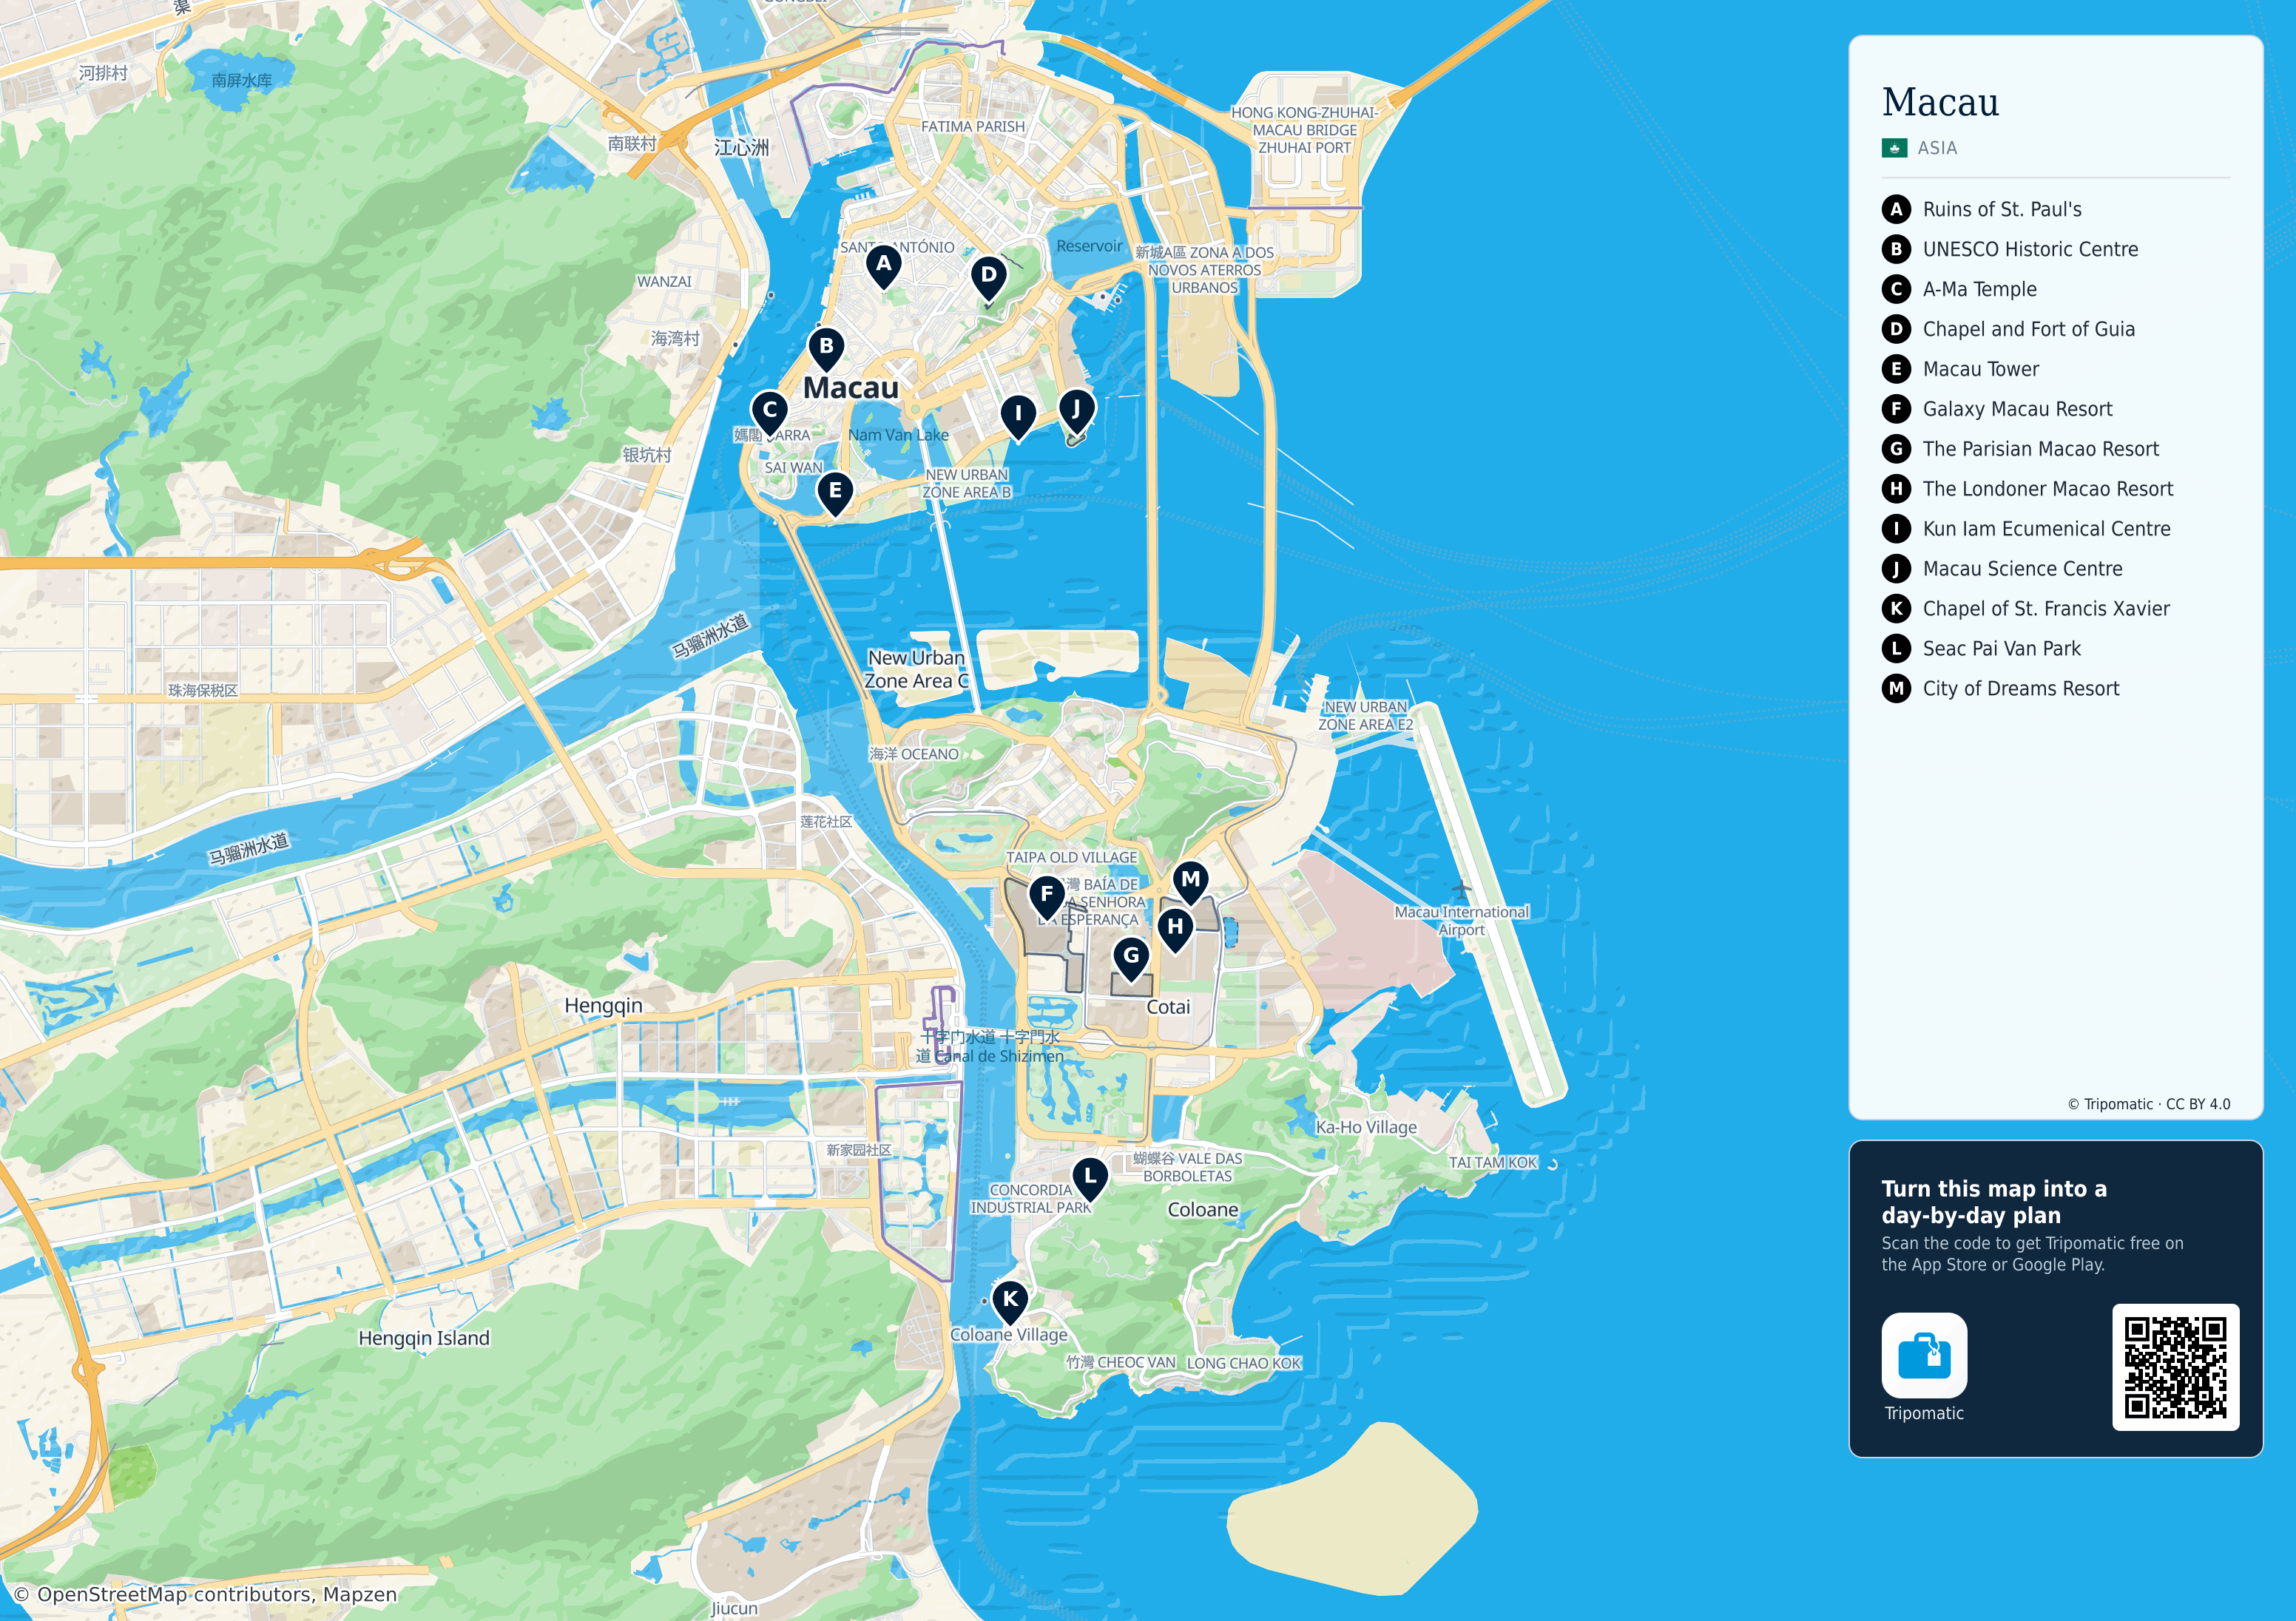Select 'Macau Science Centre' legend entry

coord(2022,569)
